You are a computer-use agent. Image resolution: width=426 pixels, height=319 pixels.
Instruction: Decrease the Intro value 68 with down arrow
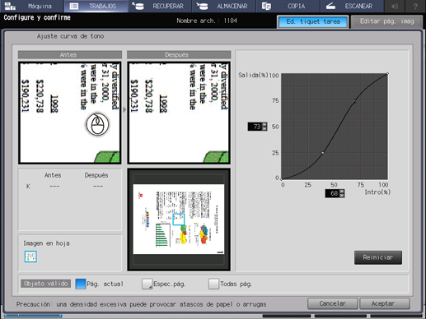click(x=342, y=196)
